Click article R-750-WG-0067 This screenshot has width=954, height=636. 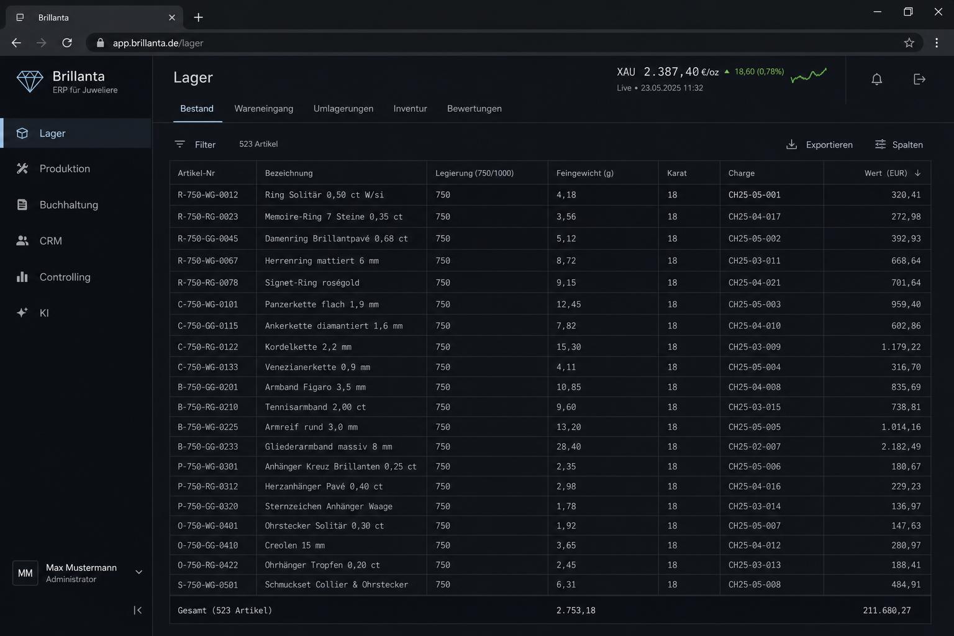point(207,260)
